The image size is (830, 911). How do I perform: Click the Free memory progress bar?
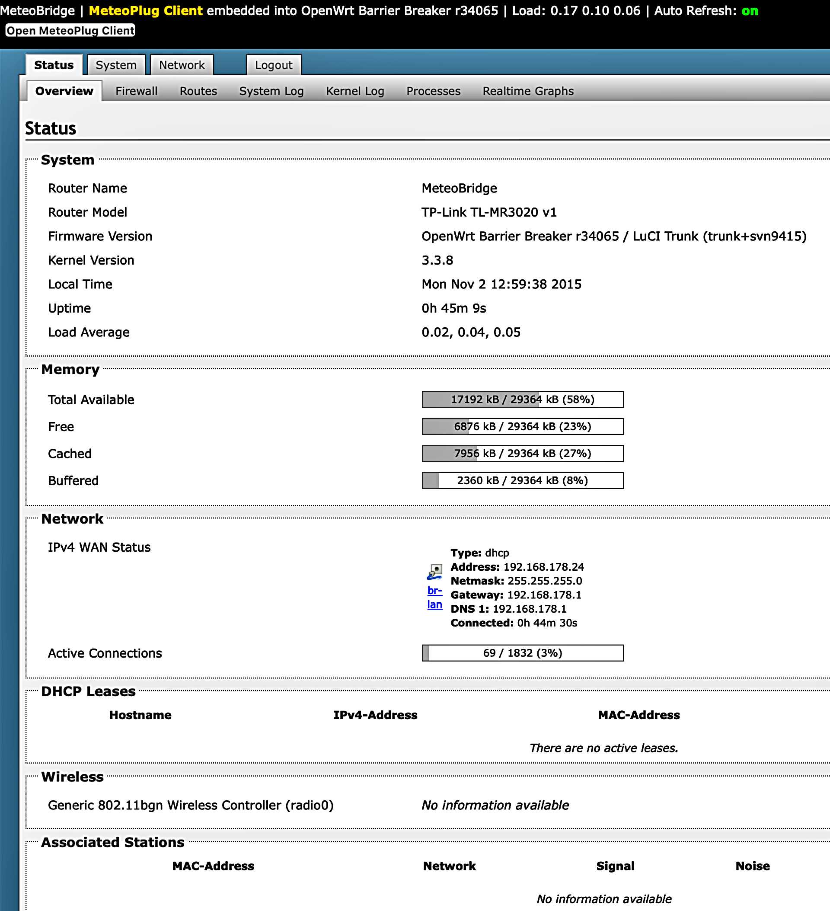point(523,427)
